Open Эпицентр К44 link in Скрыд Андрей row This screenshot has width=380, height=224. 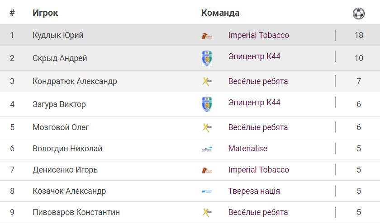tap(254, 56)
